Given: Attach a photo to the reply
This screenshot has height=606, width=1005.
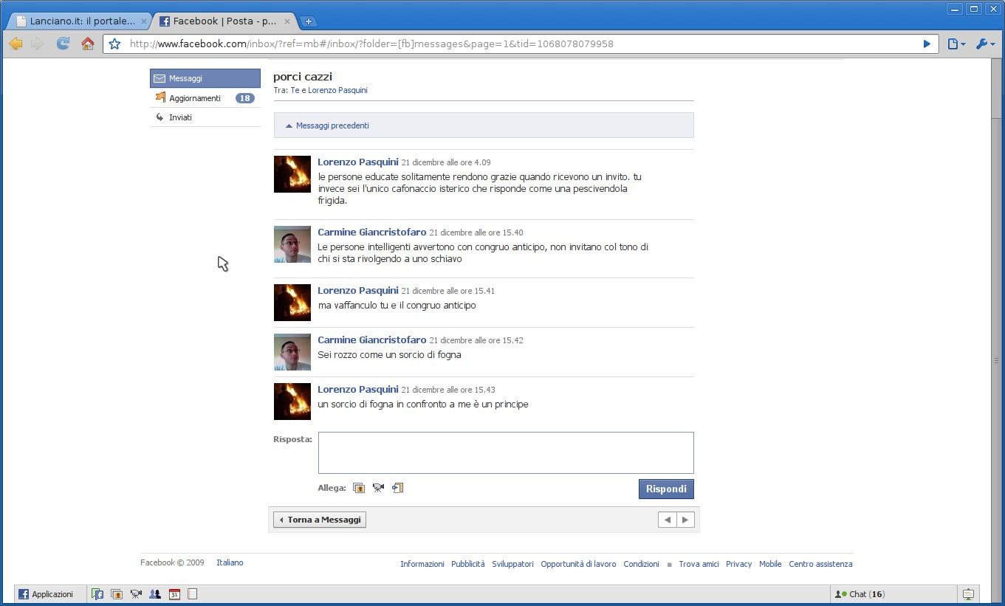Looking at the screenshot, I should click(359, 488).
